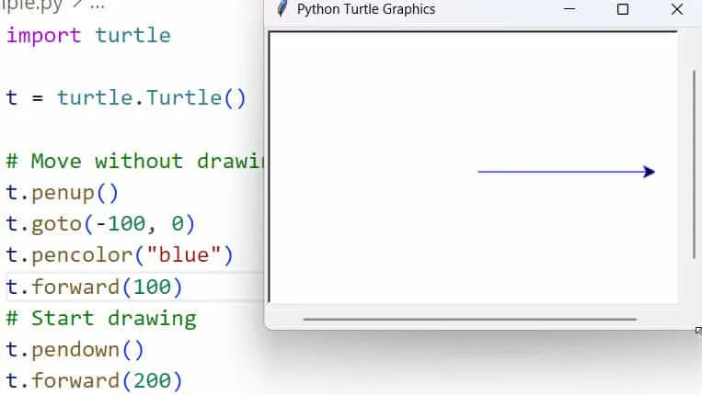Viewport: 702px width, 395px height.
Task: Click the turtle arrowhead cursor on the canvas
Action: [x=650, y=172]
